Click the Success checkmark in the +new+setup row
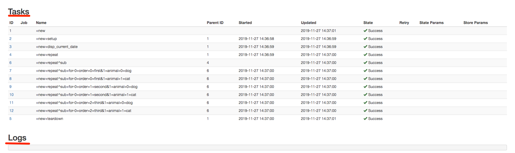 (x=365, y=39)
